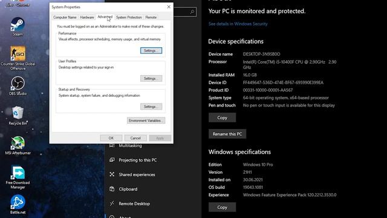Copy the Windows specifications

point(222,207)
